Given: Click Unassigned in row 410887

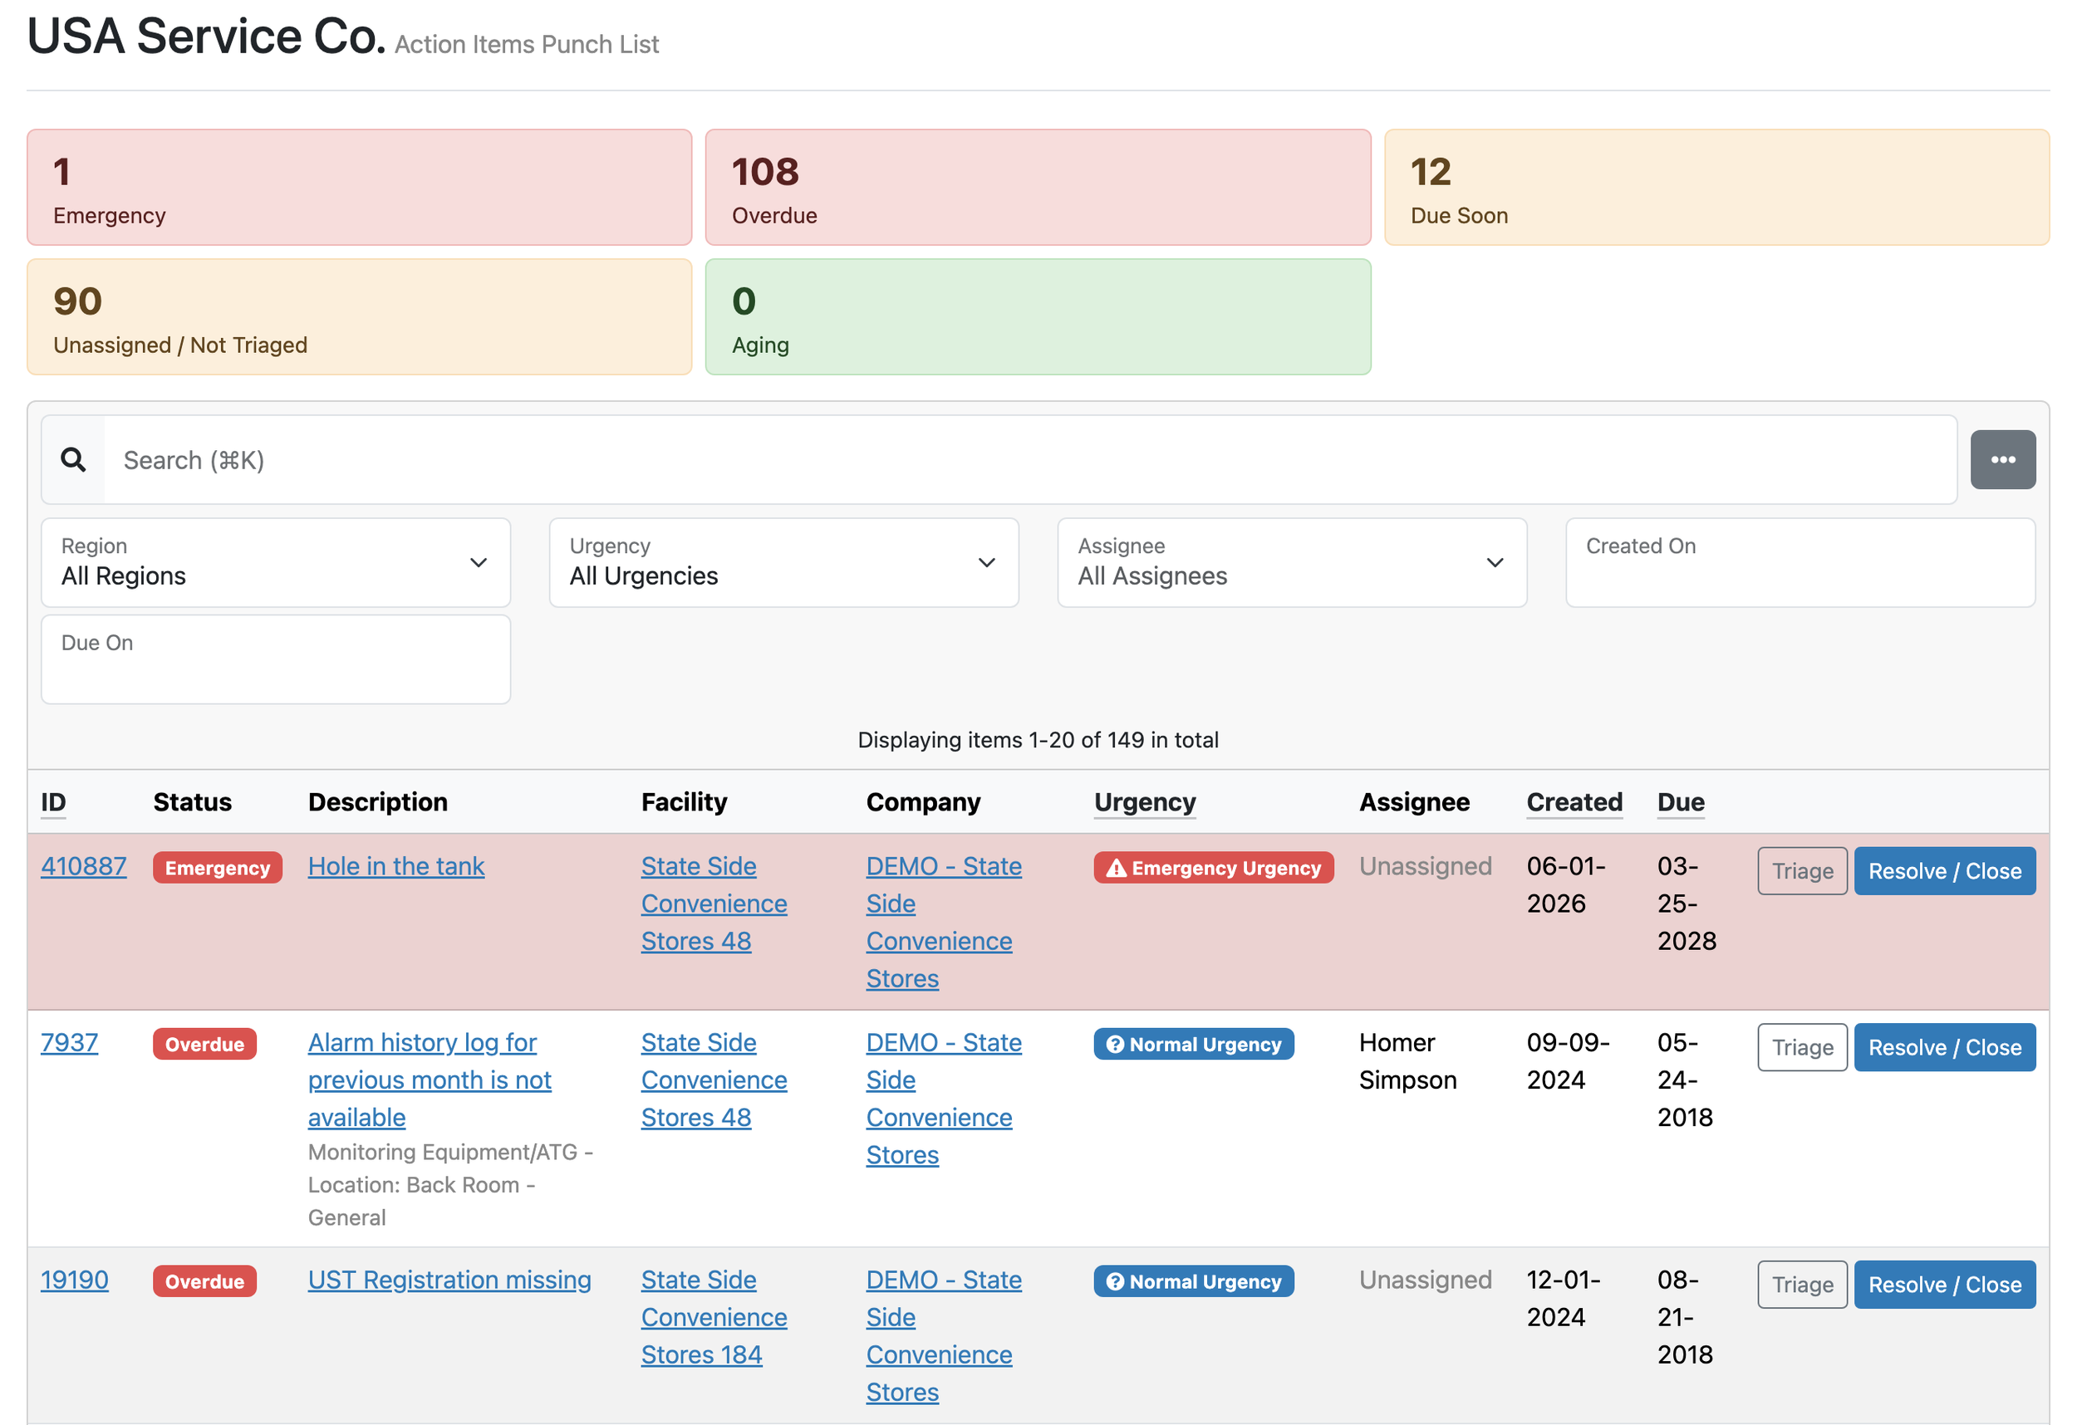Looking at the screenshot, I should click(x=1426, y=866).
